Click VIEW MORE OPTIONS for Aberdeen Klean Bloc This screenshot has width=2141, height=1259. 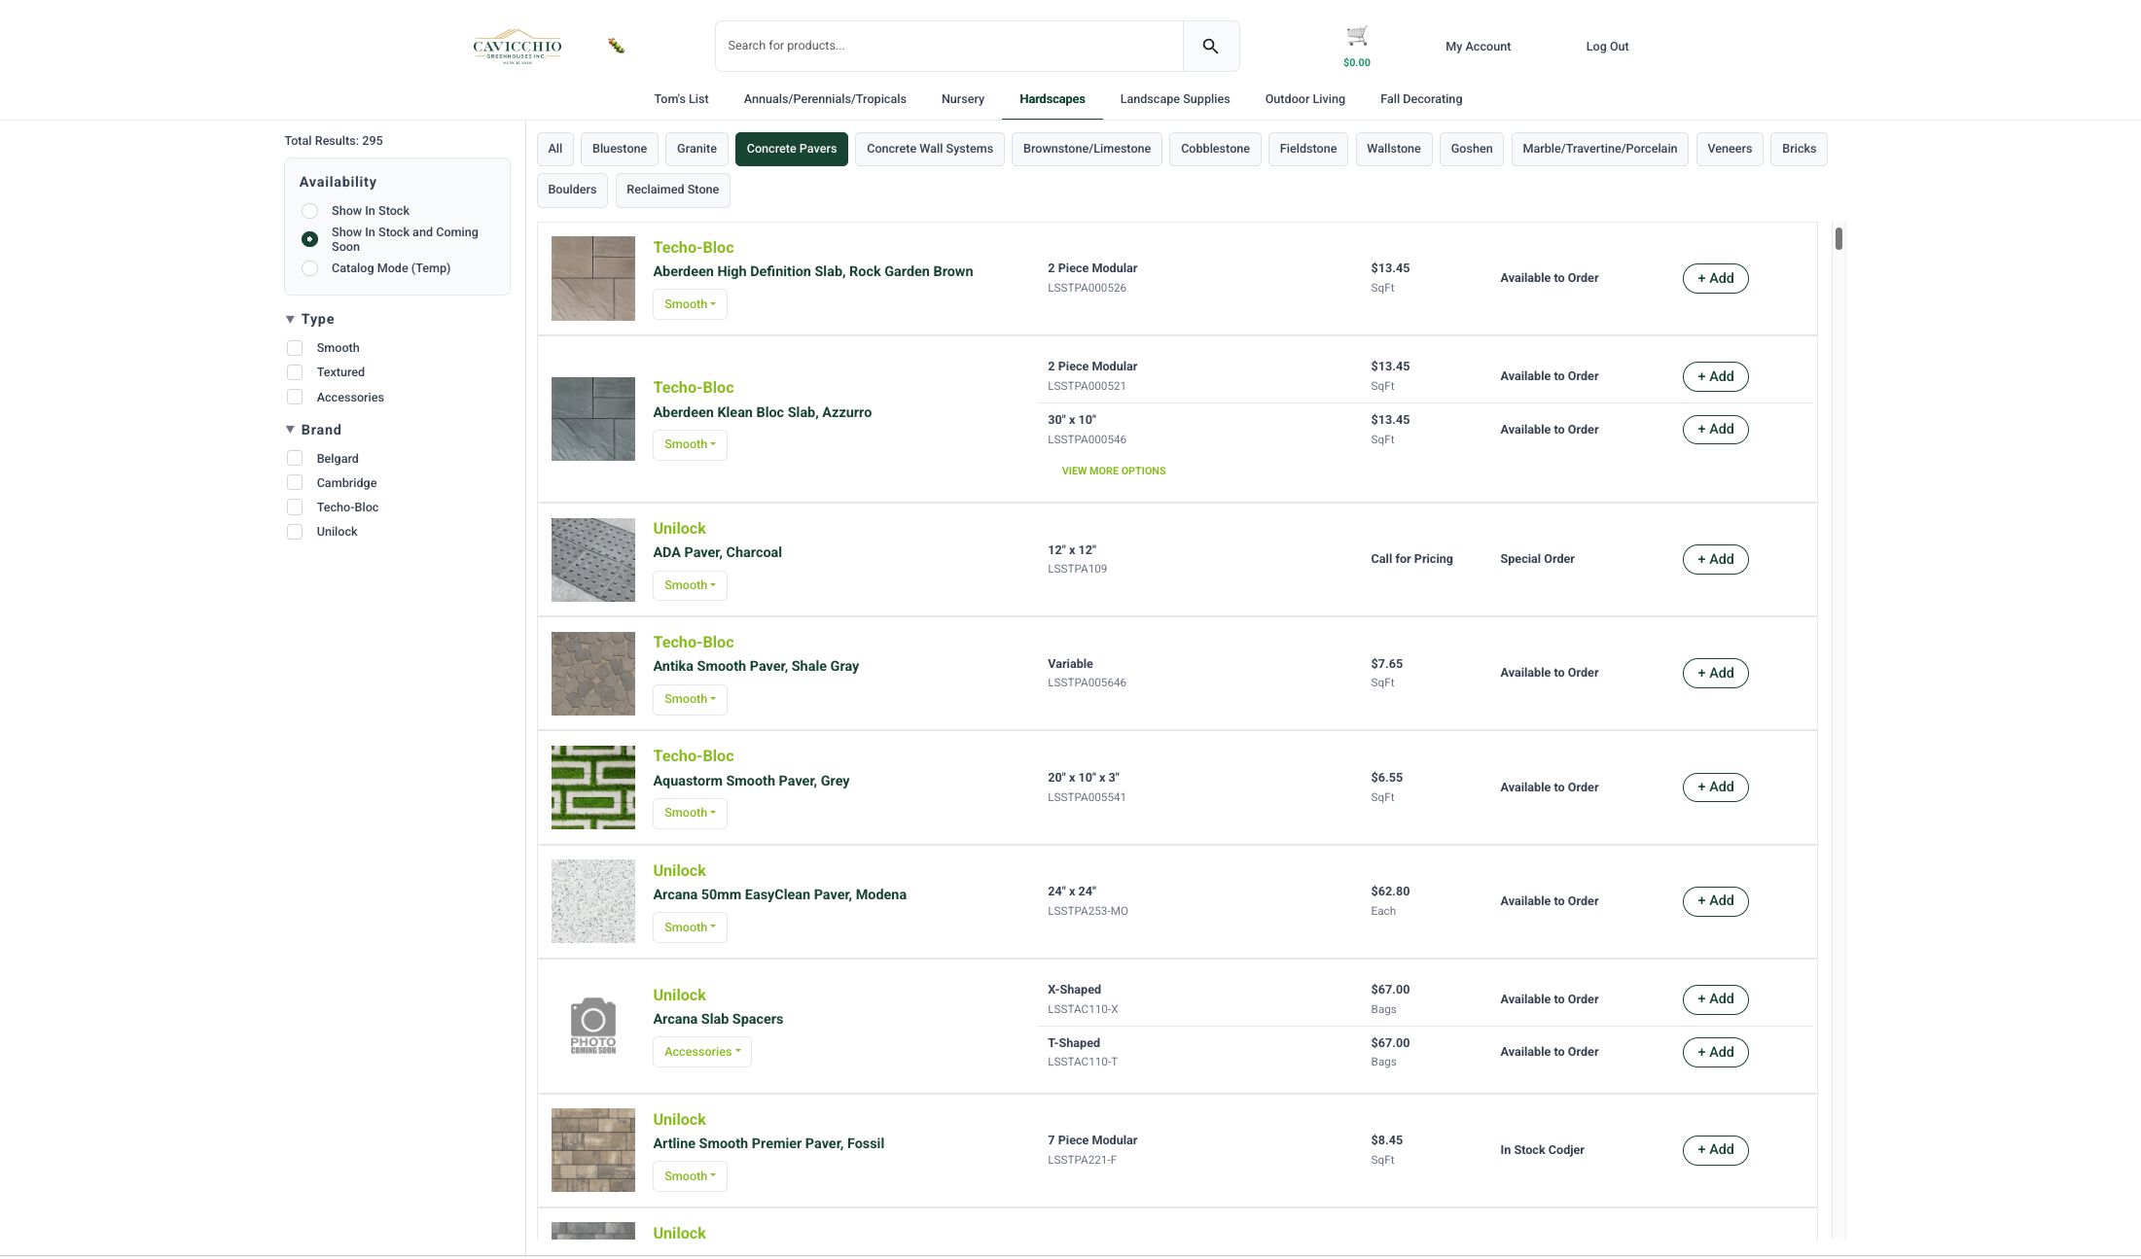(x=1114, y=472)
